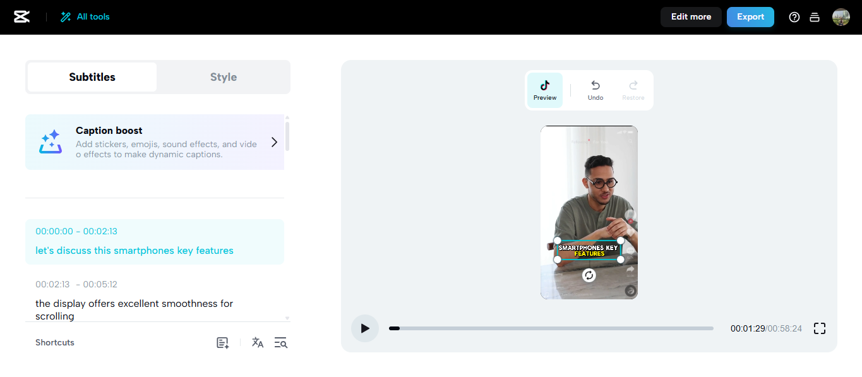The image size is (862, 377).
Task: Open the subtitle search icon
Action: coord(280,342)
